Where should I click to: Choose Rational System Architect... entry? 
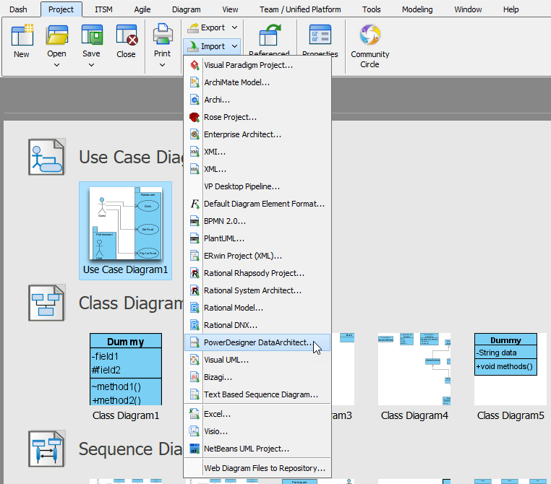coord(257,290)
